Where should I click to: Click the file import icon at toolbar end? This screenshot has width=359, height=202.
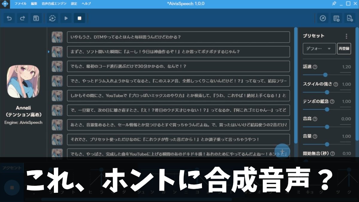click(349, 18)
